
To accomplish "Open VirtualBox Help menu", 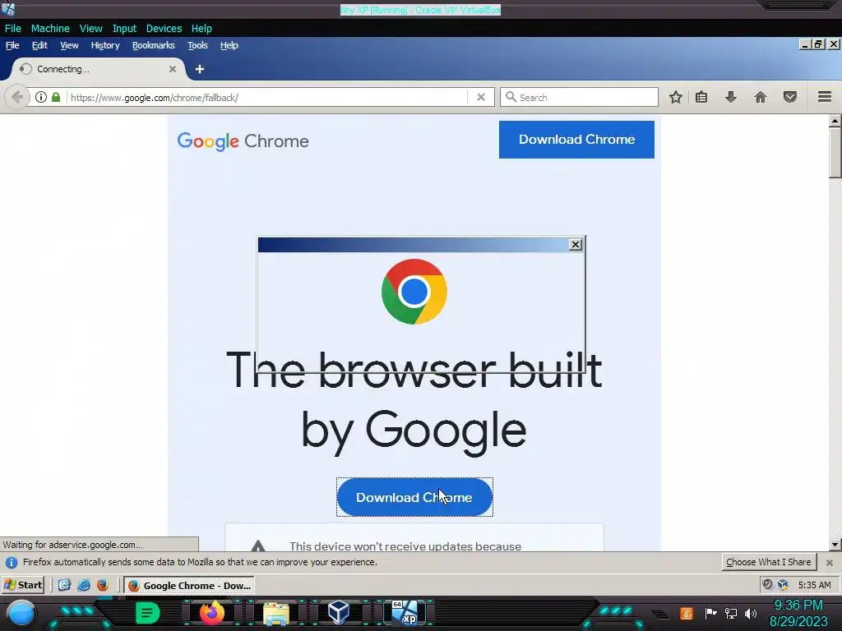I will tap(201, 29).
